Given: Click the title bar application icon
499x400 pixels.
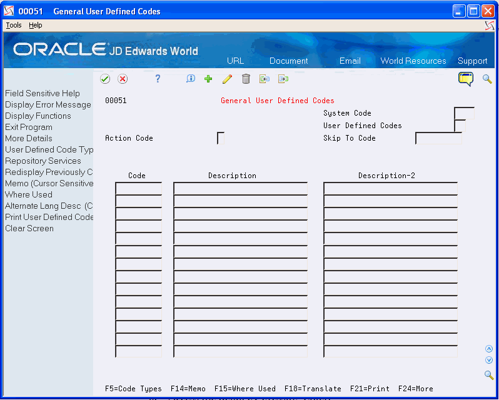Looking at the screenshot, I should pos(9,11).
